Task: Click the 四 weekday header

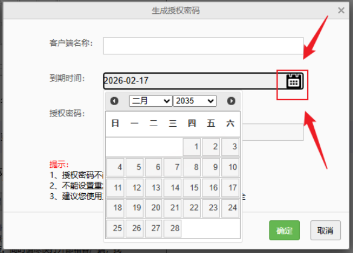Action: pyautogui.click(x=192, y=123)
